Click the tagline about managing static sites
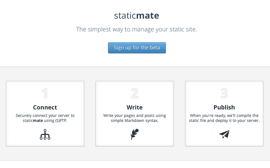This screenshot has height=168, width=270. click(x=136, y=29)
